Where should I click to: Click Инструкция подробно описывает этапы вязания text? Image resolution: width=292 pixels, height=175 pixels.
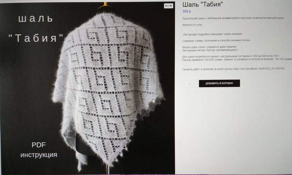point(212,34)
